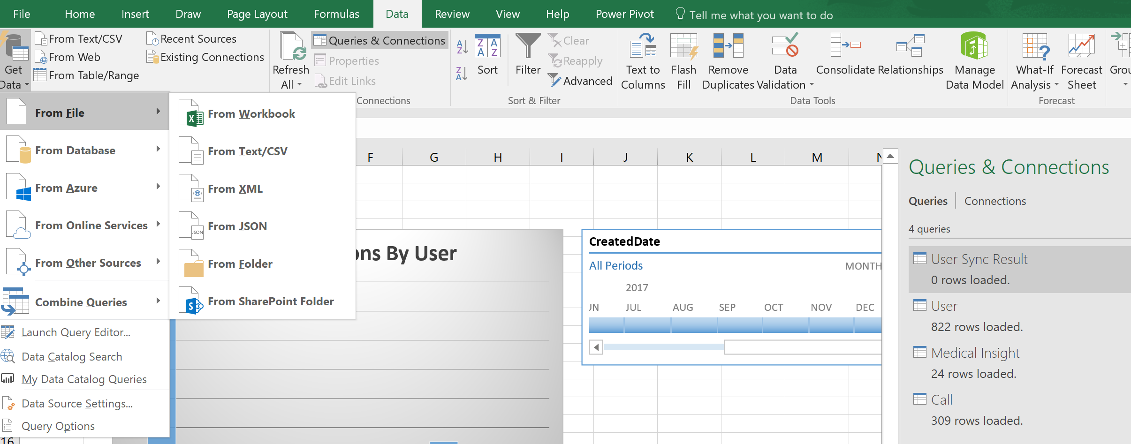Screen dimensions: 1131x444
Task: Run Flash Fill
Action: [684, 61]
